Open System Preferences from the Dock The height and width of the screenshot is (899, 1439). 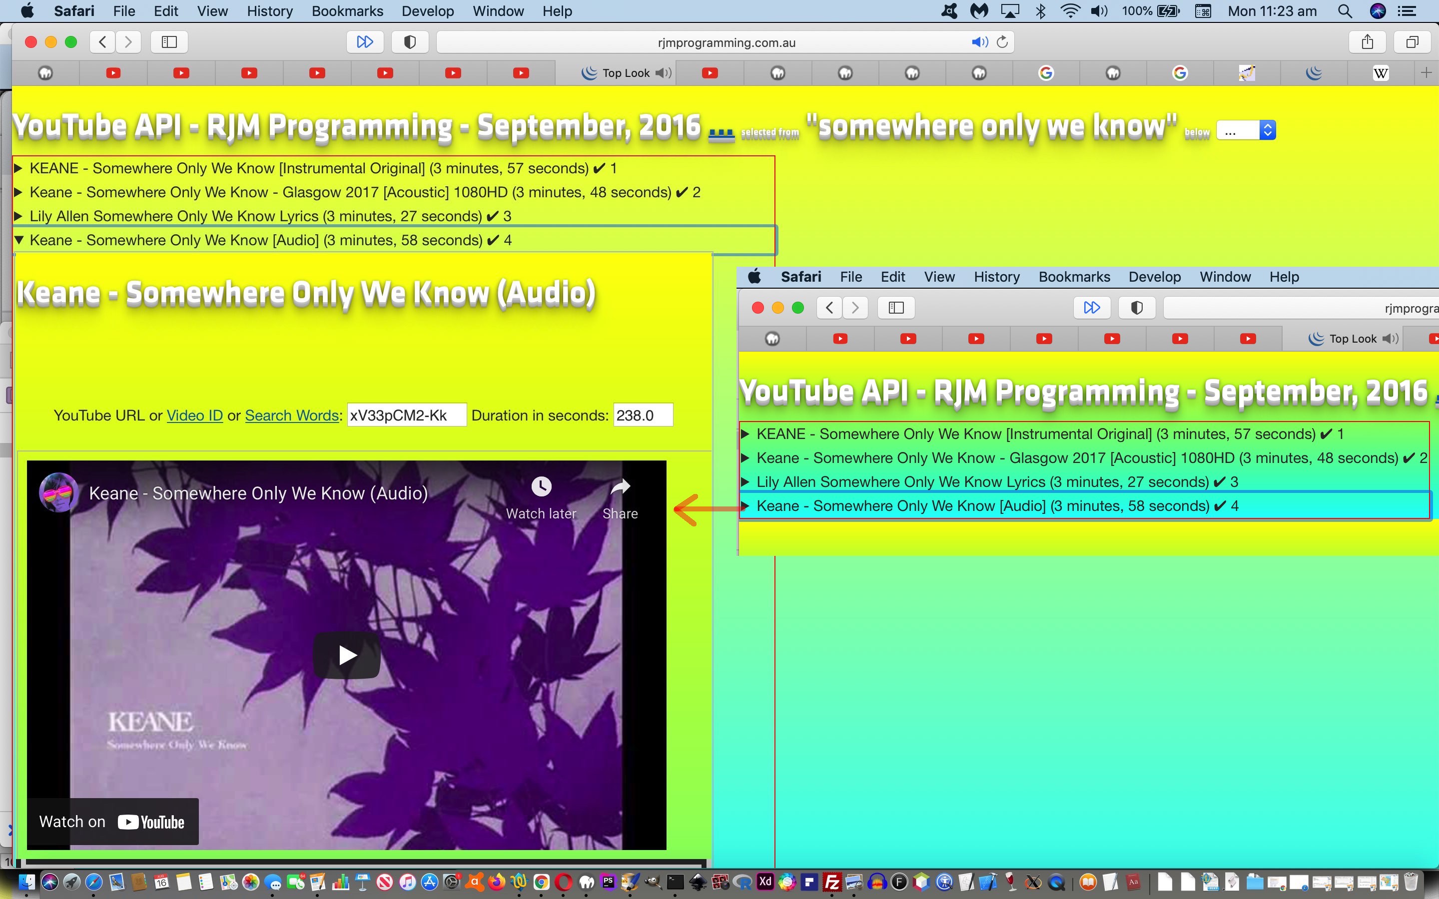click(x=452, y=882)
